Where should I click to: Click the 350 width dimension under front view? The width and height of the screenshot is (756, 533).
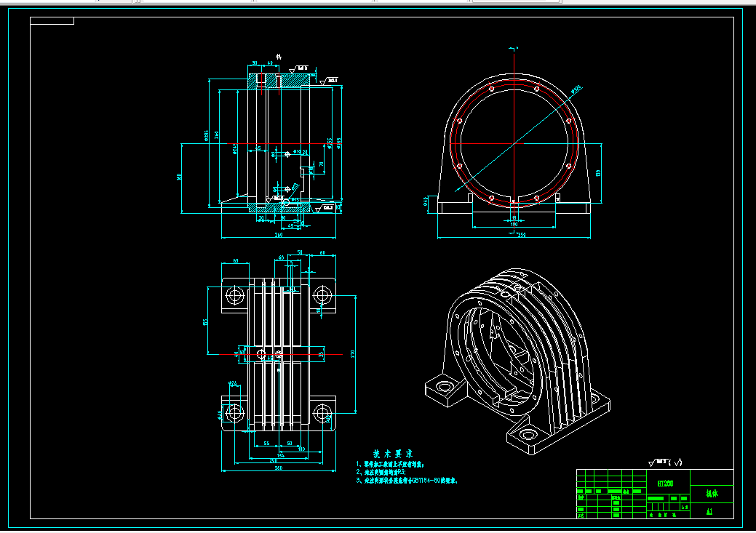point(521,235)
